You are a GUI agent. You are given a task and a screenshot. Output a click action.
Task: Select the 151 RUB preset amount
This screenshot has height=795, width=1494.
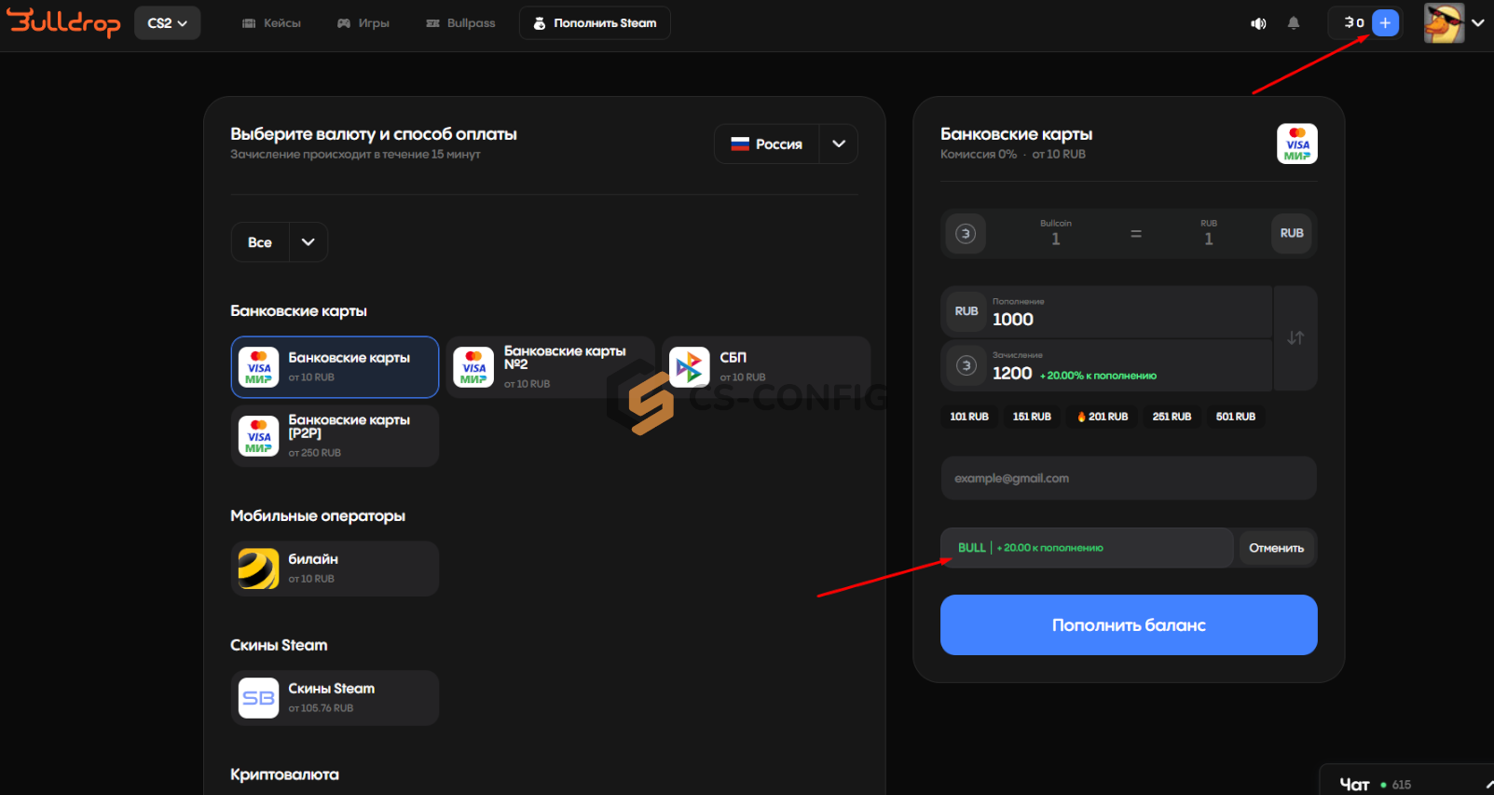click(1032, 417)
